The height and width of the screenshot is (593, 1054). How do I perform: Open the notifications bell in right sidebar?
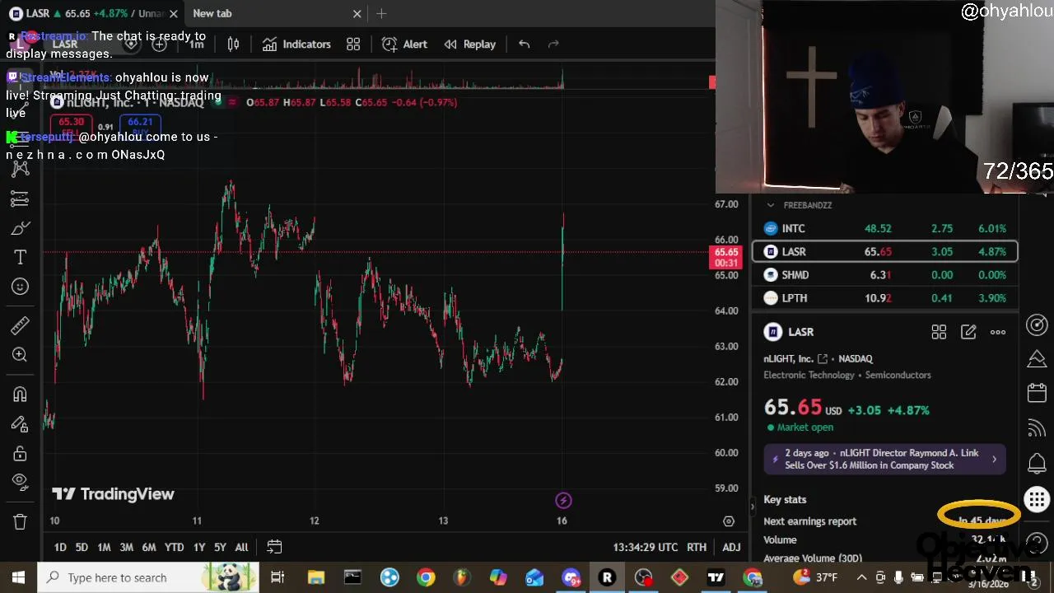1037,463
